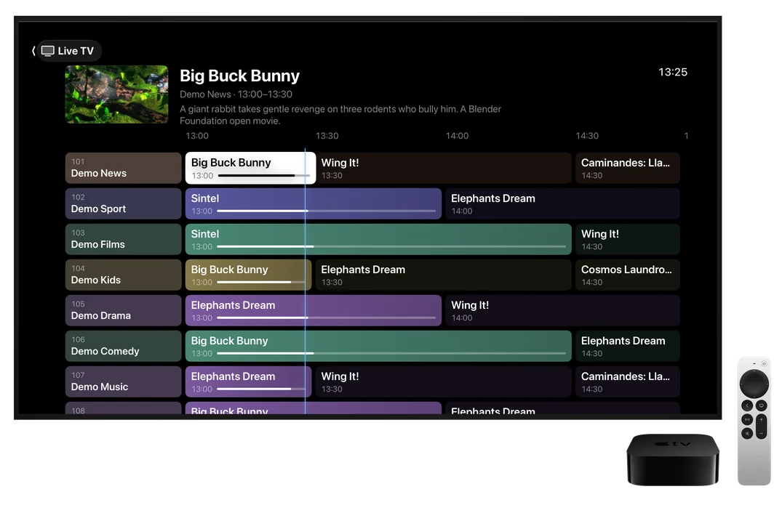Select channel 105 Demo Drama

[x=123, y=310]
